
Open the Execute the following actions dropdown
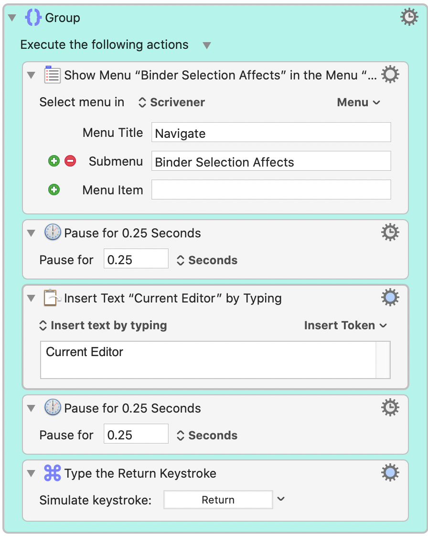coord(206,45)
